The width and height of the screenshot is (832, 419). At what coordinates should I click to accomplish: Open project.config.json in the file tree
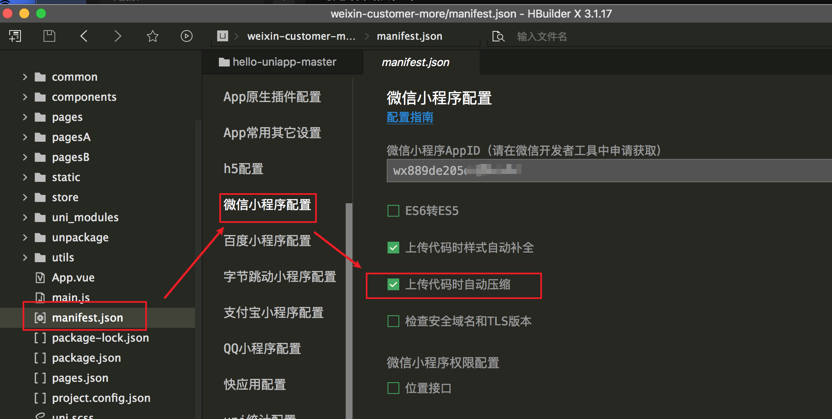click(101, 398)
